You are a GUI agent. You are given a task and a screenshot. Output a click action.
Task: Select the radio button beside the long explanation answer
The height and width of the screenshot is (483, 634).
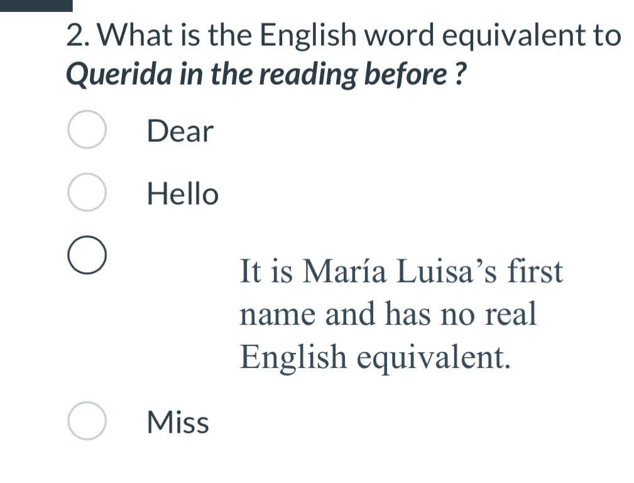click(x=87, y=254)
